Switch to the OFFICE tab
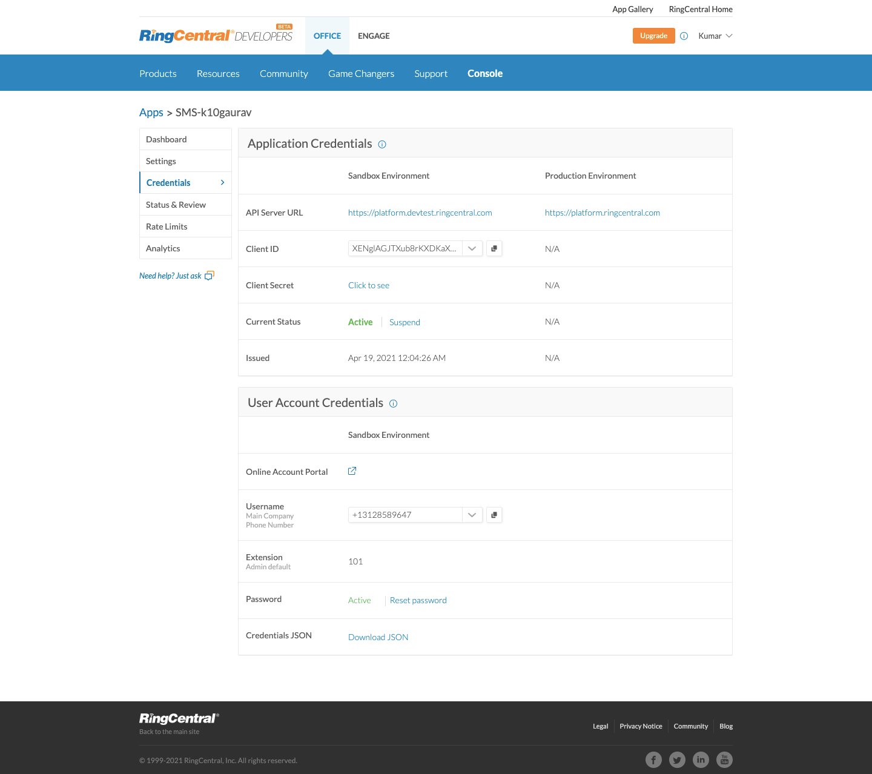This screenshot has height=774, width=872. (x=327, y=36)
